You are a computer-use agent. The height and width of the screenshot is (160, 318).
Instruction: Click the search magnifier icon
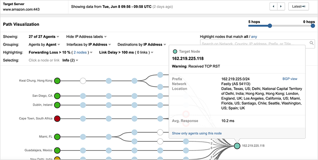click(310, 43)
